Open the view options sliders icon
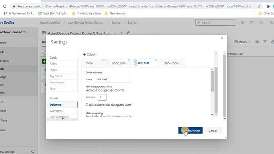This screenshot has height=154, width=274. [257, 42]
